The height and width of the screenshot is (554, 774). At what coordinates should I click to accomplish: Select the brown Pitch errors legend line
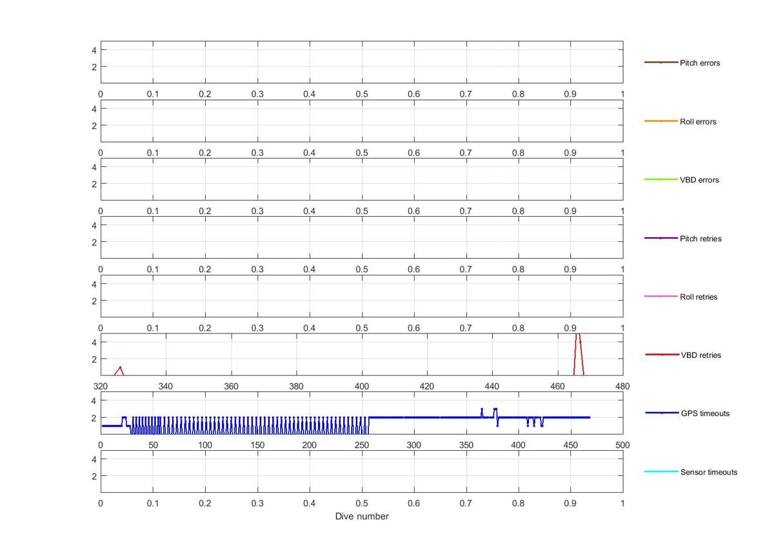coord(661,63)
